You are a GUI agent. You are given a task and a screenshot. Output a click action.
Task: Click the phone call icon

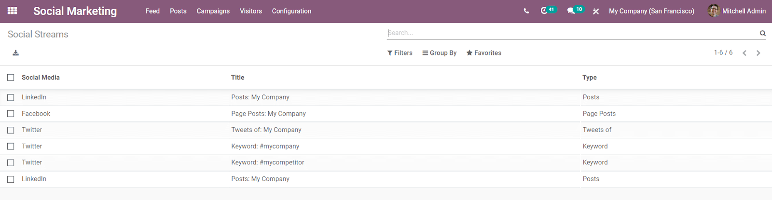526,11
